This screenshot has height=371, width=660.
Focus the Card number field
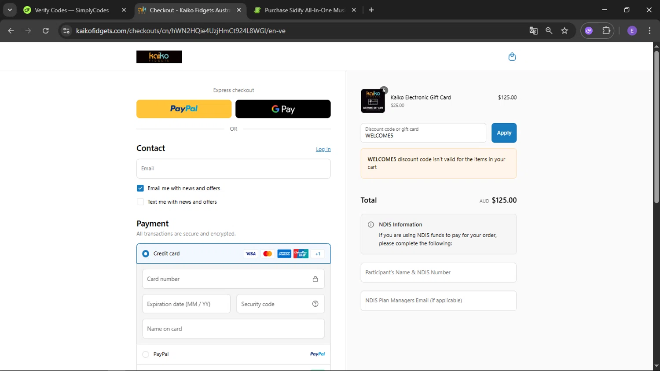point(233,279)
